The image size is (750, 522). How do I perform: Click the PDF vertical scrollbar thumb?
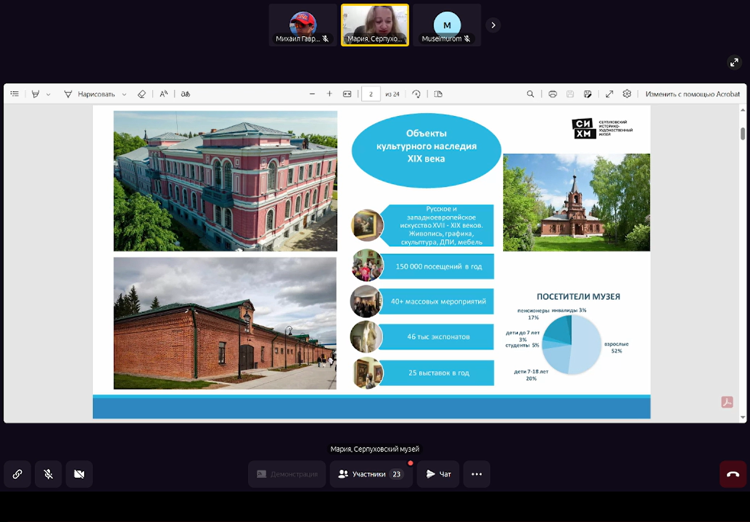point(743,133)
